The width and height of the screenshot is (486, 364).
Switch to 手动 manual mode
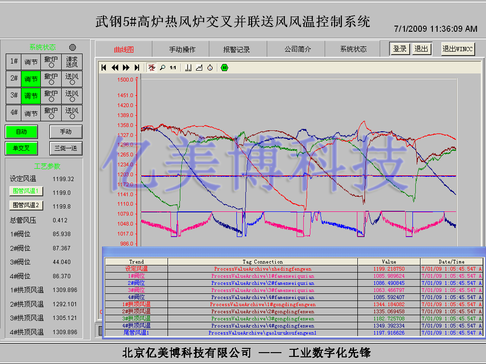66,132
